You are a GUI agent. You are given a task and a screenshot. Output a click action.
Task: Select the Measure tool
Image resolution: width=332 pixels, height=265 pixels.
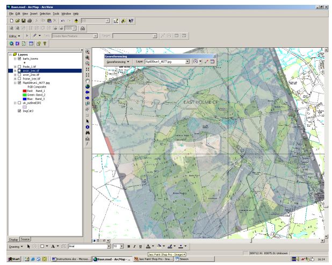pos(88,139)
